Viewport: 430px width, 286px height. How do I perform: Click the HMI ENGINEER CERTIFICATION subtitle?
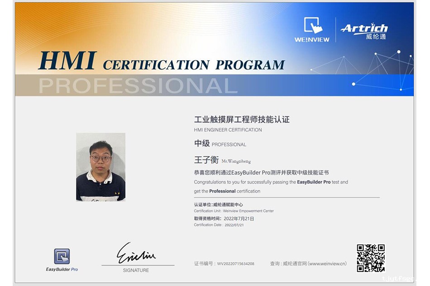(x=228, y=130)
